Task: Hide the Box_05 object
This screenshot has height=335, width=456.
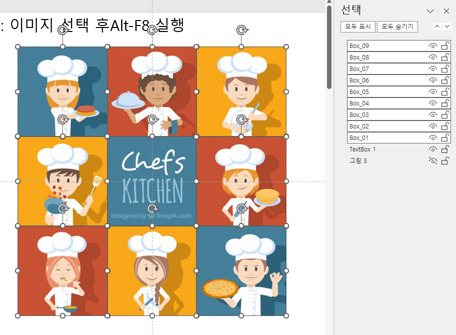Action: click(432, 92)
